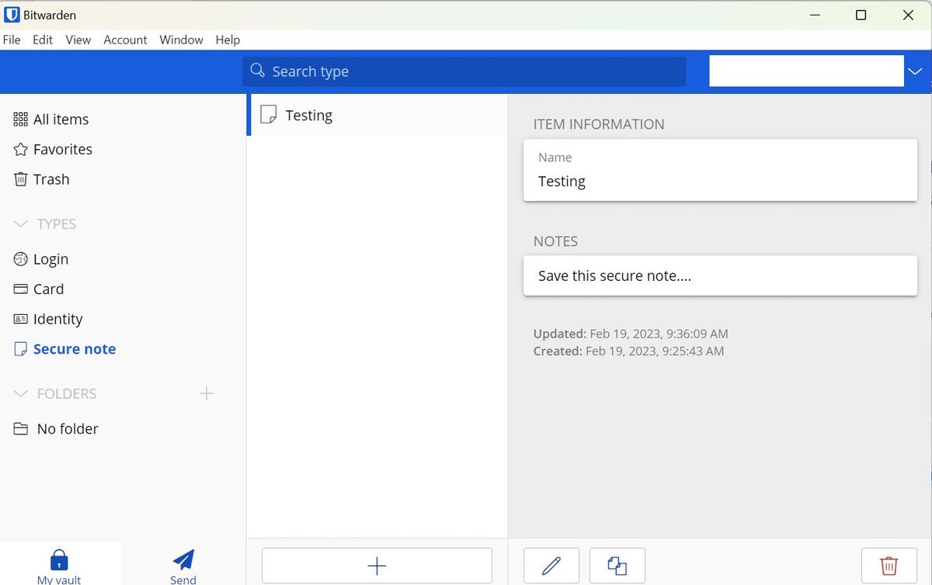Select My vault lock icon
This screenshot has height=585, width=932.
pos(59,566)
